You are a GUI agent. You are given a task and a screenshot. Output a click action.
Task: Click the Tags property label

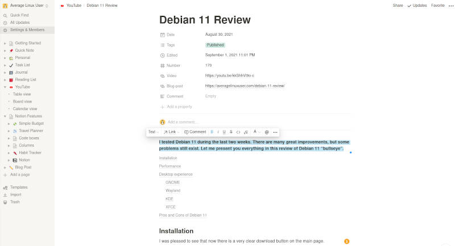(x=171, y=45)
